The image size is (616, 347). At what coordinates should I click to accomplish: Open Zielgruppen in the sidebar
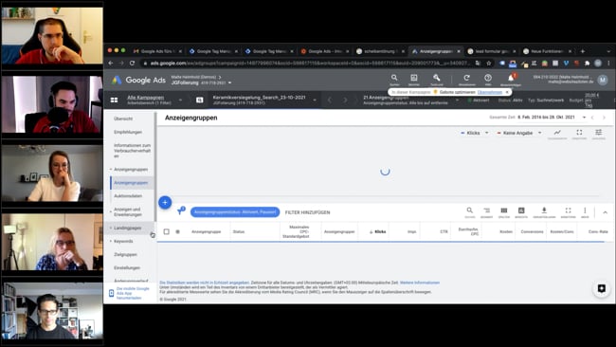pos(125,255)
